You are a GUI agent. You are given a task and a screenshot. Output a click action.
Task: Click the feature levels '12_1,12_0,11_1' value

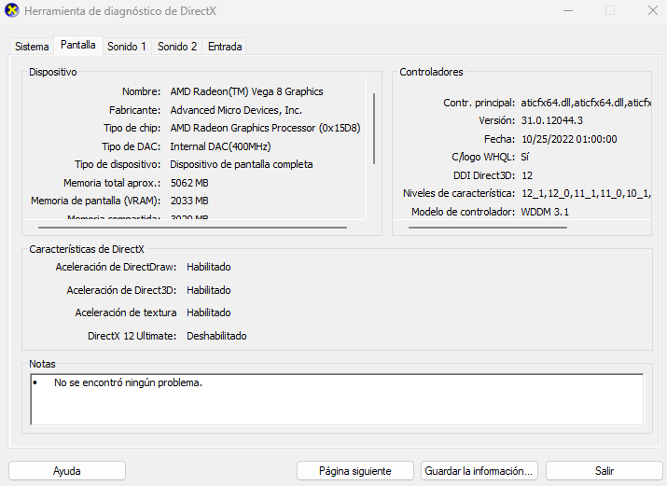tap(586, 193)
